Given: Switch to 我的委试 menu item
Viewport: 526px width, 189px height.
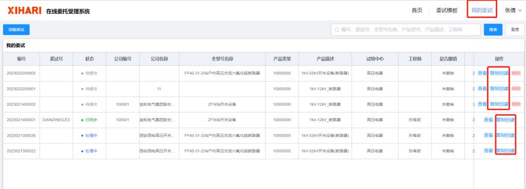Looking at the screenshot, I should pyautogui.click(x=482, y=10).
